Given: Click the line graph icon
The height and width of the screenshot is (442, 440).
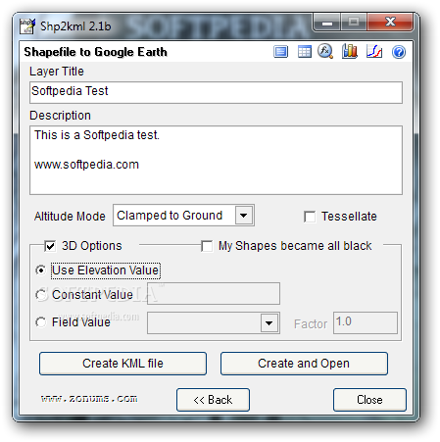Looking at the screenshot, I should pos(374,51).
